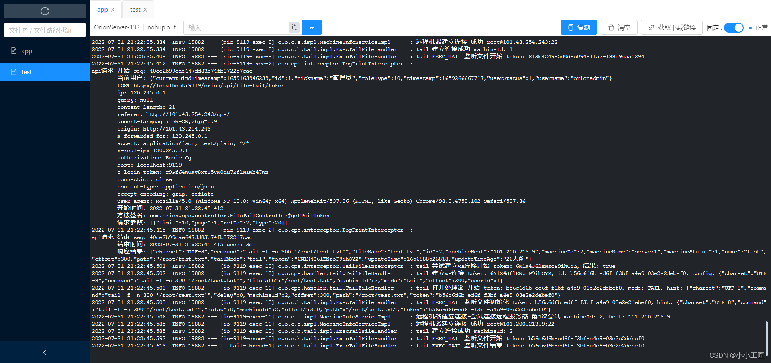Collapse the sidebar with the left chevron
The image size is (771, 363).
(44, 352)
